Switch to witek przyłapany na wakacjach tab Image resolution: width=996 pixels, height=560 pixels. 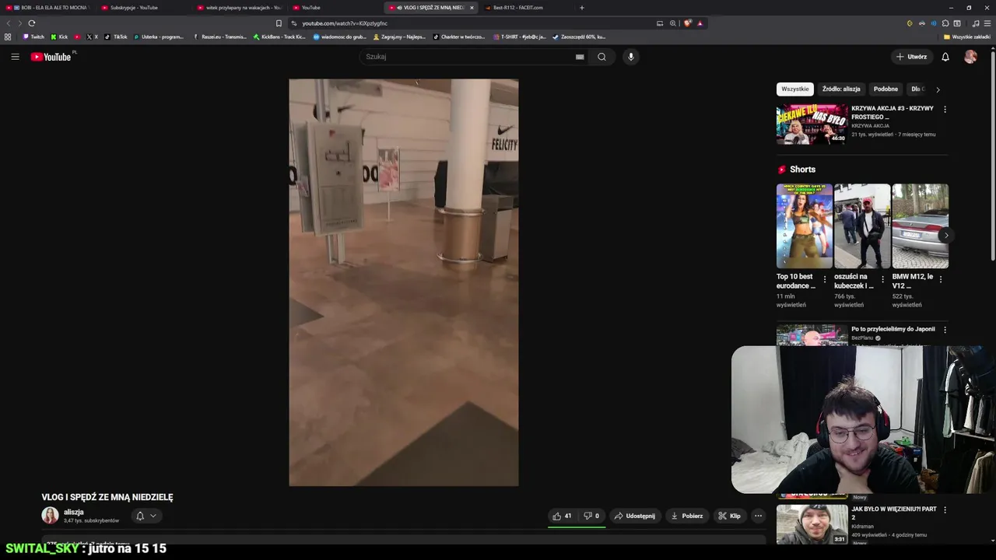[x=238, y=8]
